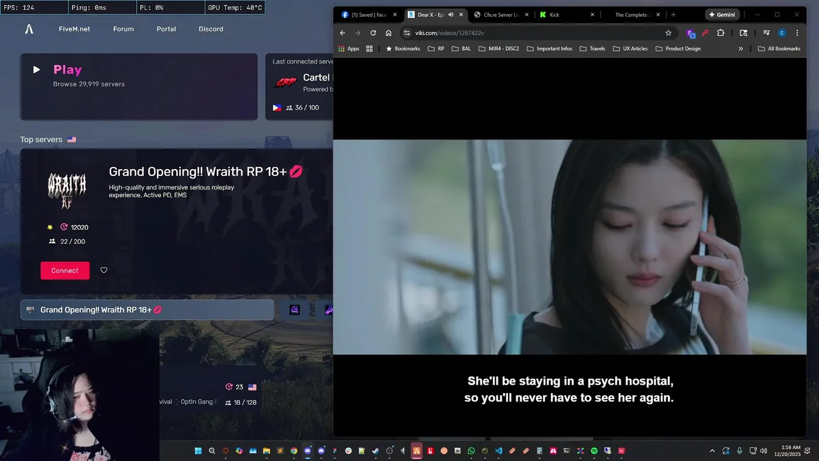Reload the Viki page
819x461 pixels.
(x=373, y=33)
